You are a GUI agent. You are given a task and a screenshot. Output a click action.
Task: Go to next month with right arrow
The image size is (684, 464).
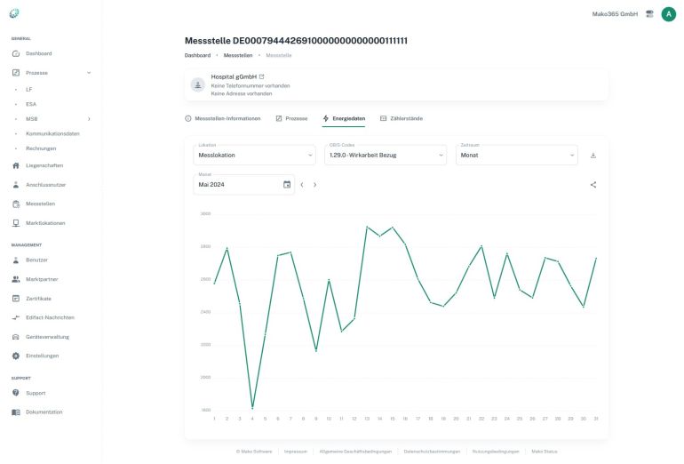pyautogui.click(x=314, y=185)
